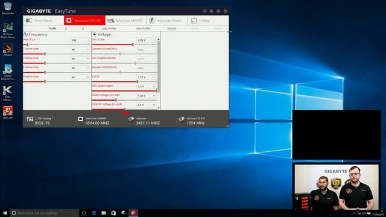386x217 pixels.
Task: Open the Advanced Power tab
Action: 167,20
